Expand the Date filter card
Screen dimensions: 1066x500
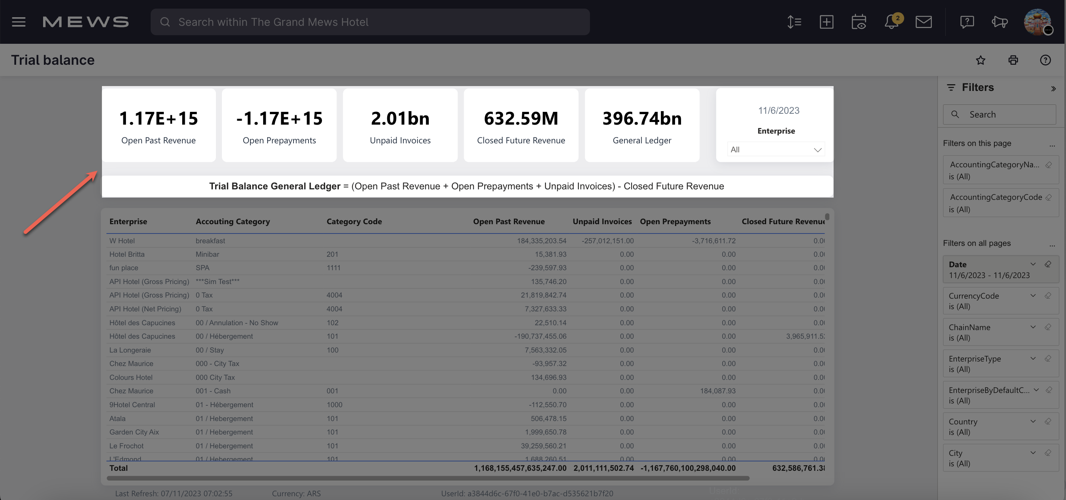(x=1033, y=264)
